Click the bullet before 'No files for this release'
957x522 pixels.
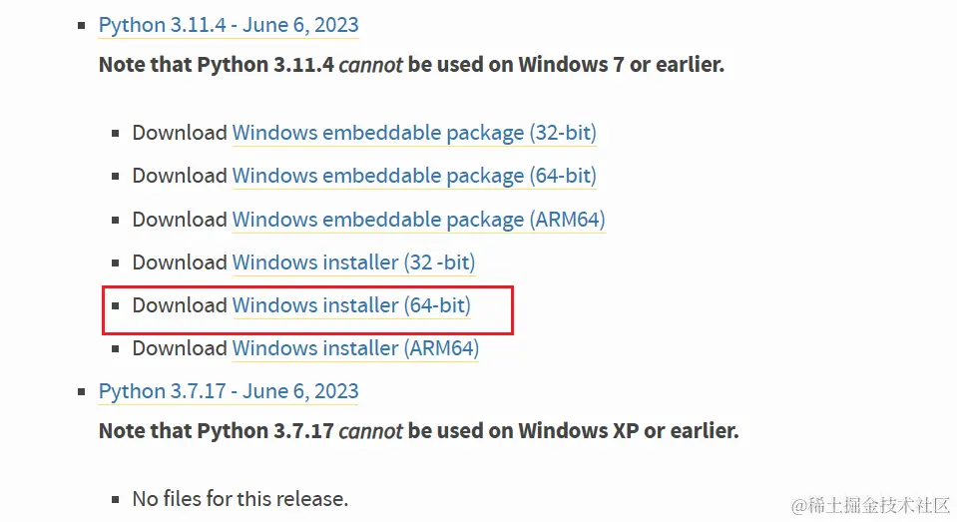(117, 499)
